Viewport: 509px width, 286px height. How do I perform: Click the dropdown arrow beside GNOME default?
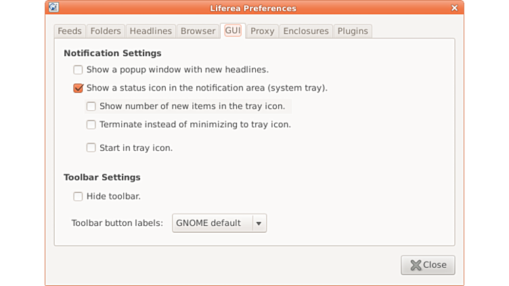[x=259, y=224]
